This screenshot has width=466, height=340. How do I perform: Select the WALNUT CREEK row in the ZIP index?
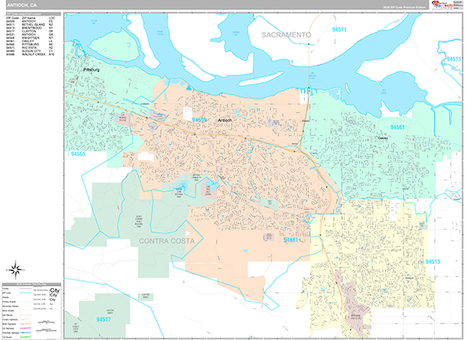click(x=30, y=54)
